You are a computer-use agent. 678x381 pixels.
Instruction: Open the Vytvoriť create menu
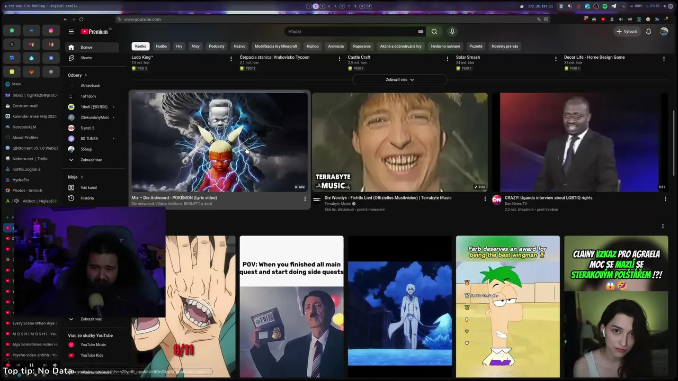(627, 32)
